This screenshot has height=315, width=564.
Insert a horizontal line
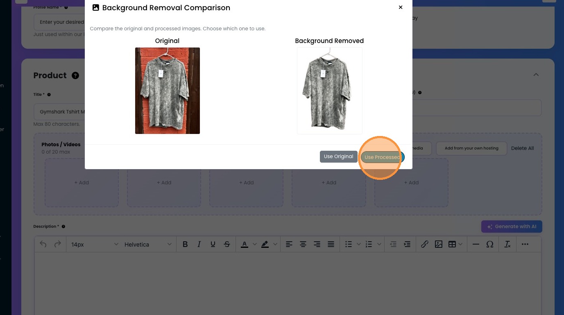point(476,244)
